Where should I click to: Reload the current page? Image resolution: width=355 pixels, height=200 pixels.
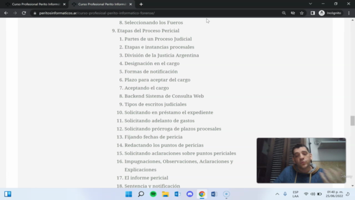tap(24, 13)
